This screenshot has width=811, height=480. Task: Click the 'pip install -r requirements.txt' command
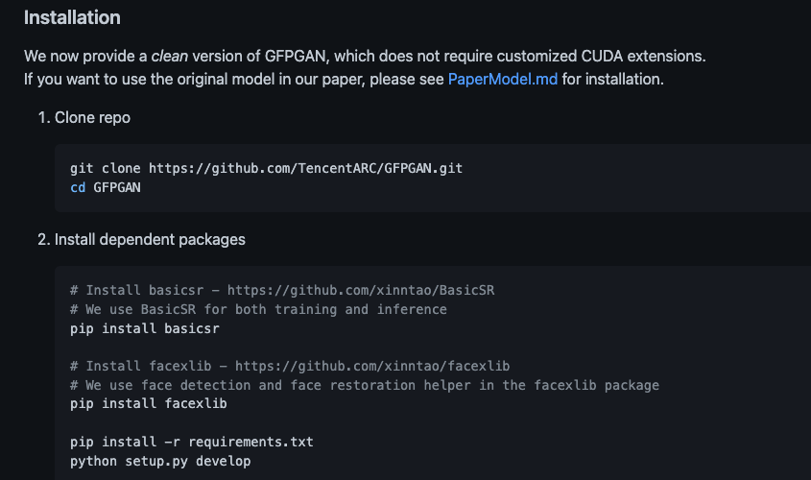191,443
